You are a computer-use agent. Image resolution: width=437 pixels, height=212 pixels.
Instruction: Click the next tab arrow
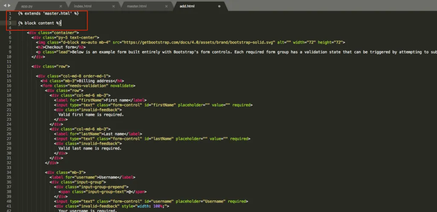pyautogui.click(x=9, y=6)
